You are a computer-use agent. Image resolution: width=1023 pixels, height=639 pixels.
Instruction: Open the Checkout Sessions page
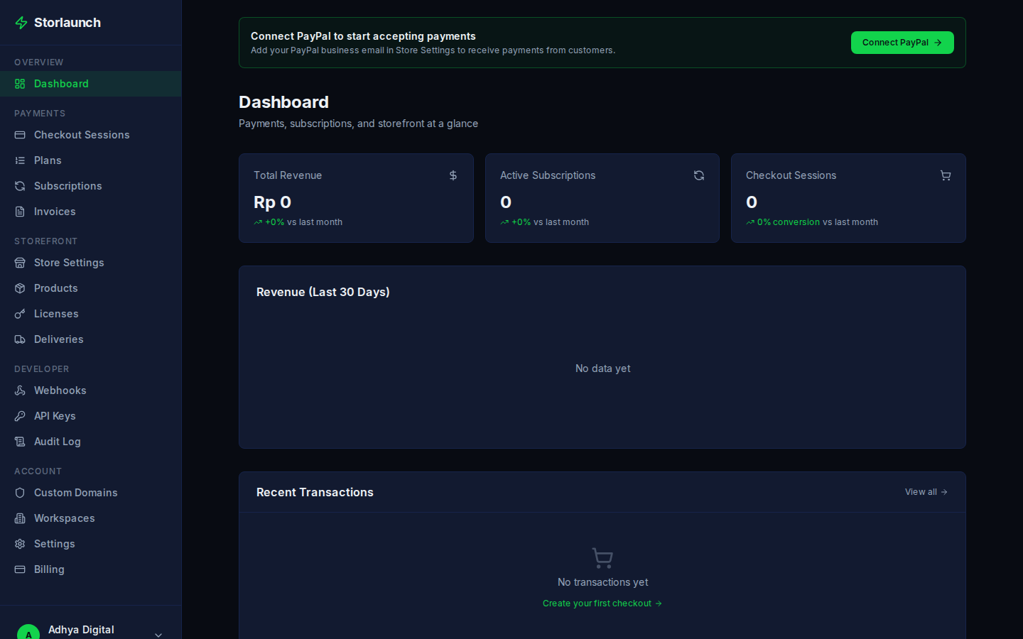[x=82, y=134]
